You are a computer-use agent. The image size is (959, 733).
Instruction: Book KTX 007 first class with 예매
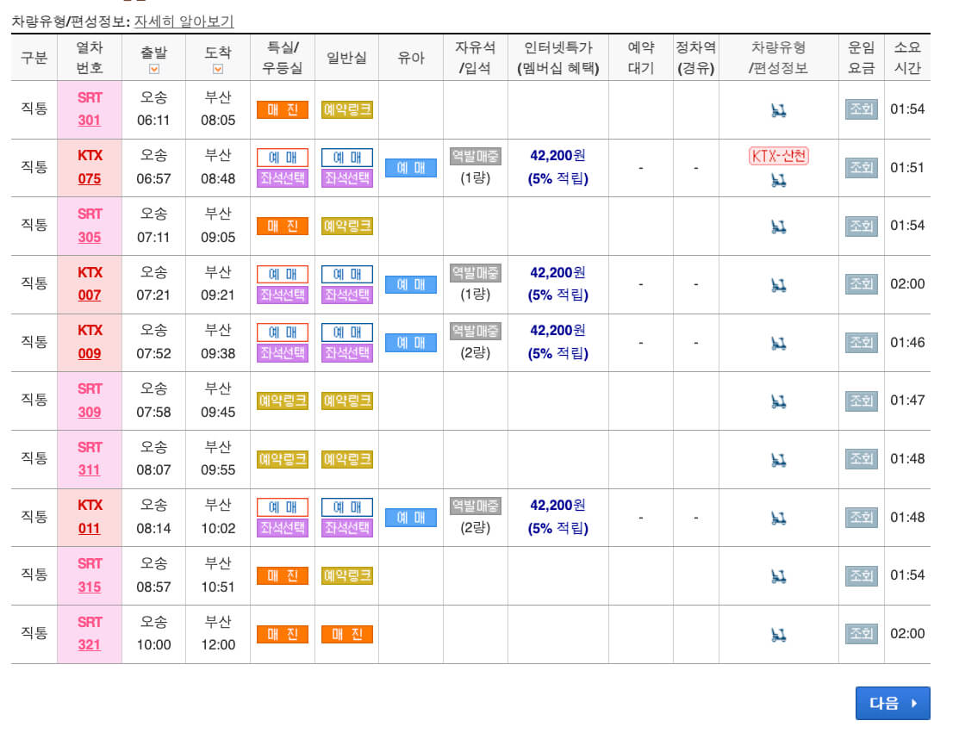[283, 275]
